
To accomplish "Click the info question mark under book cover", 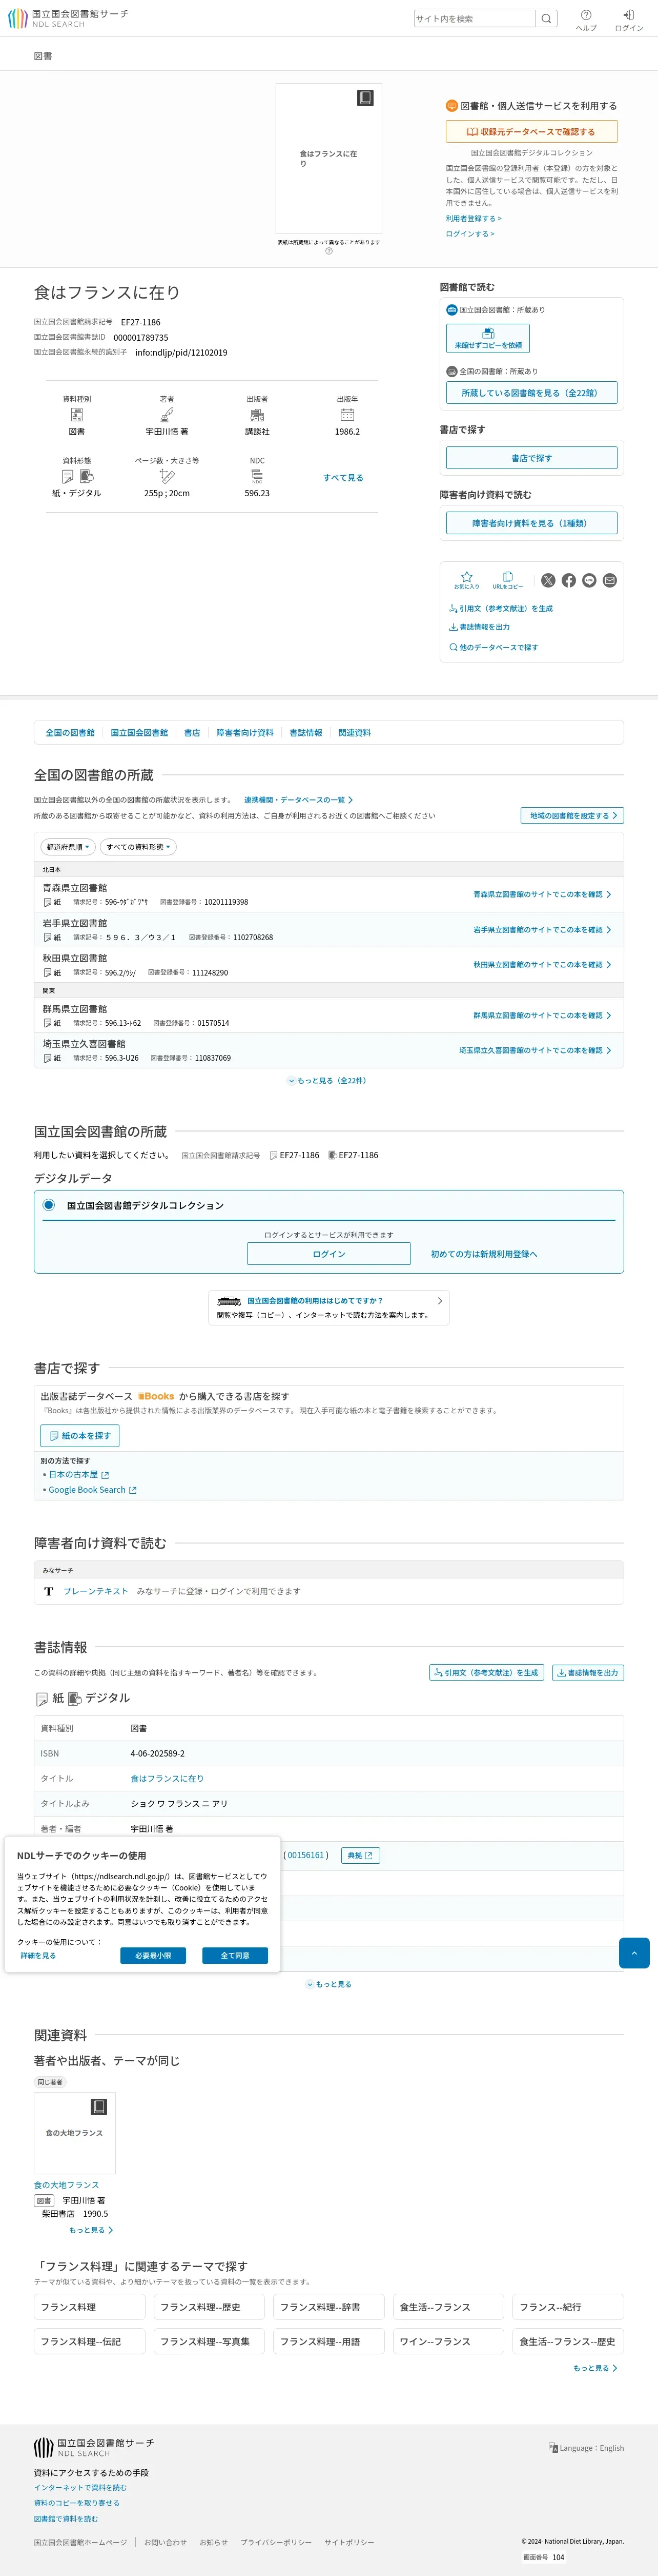I will 328,251.
